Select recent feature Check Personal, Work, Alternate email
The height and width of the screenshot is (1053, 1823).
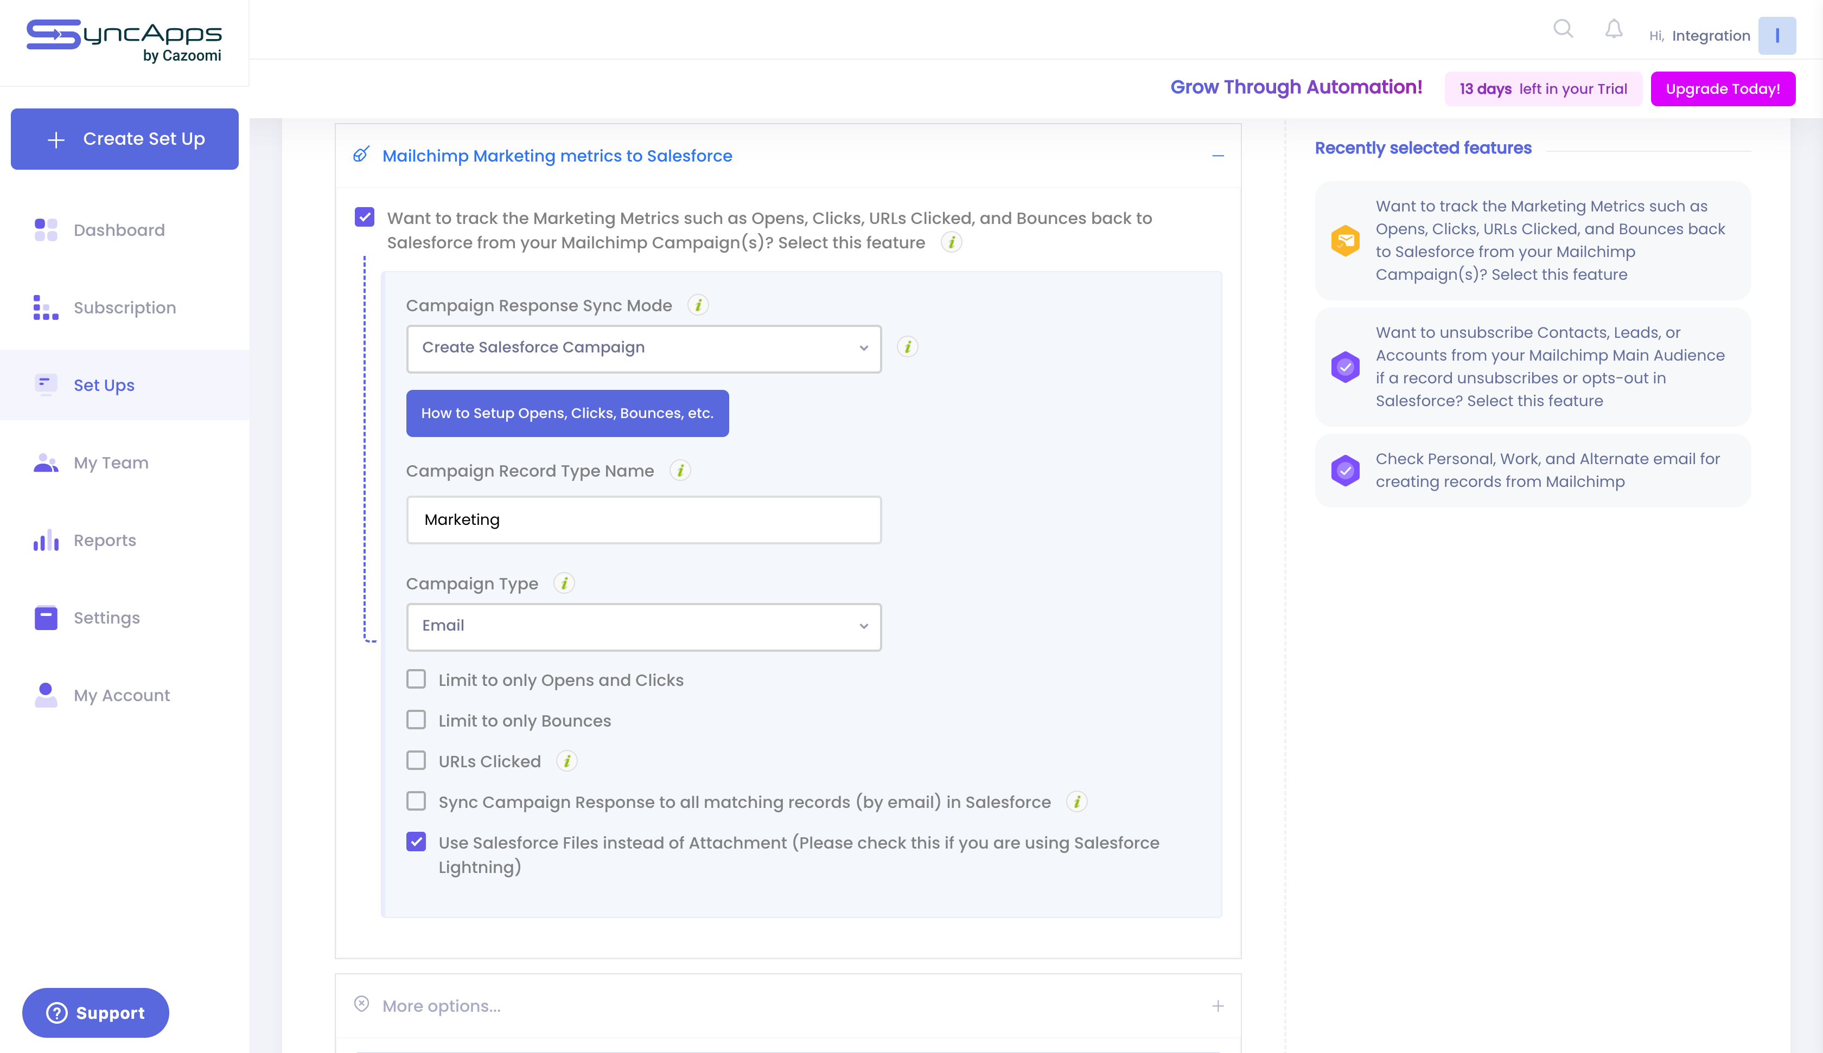click(1533, 470)
